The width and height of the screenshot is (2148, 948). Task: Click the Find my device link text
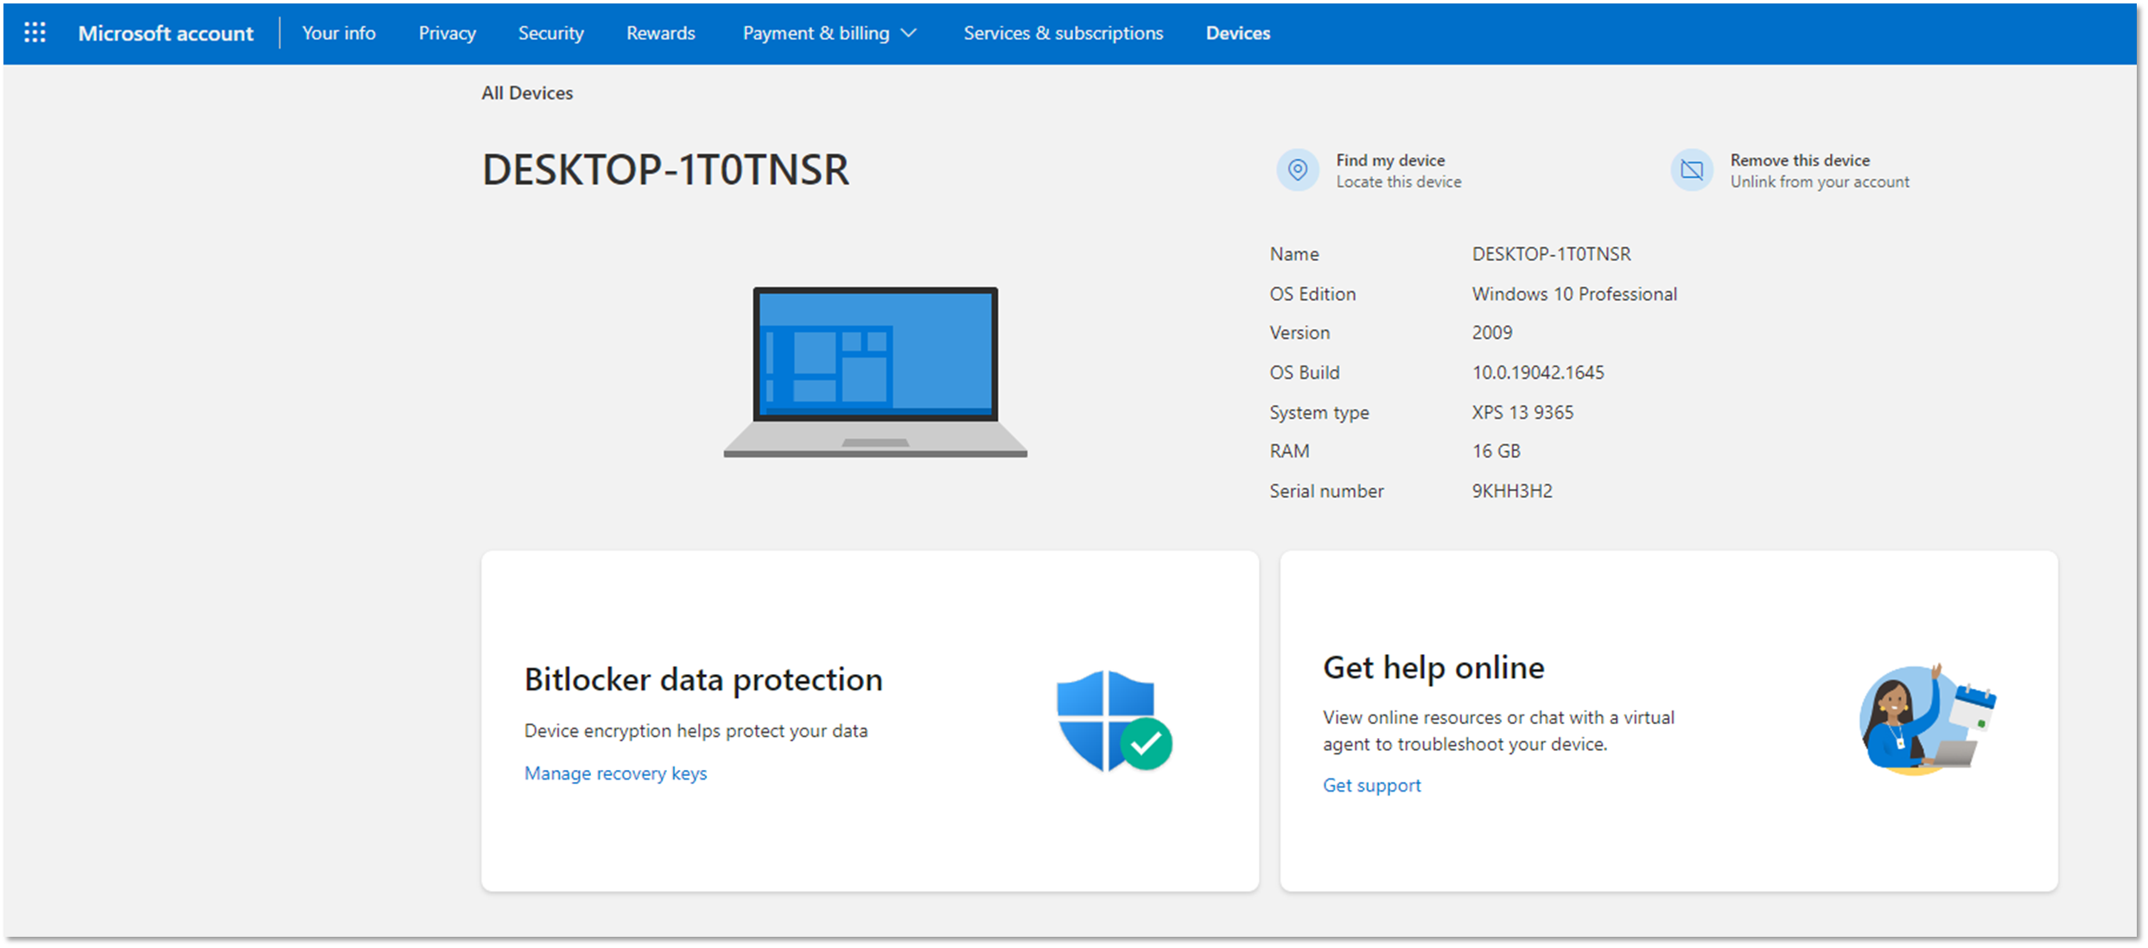(x=1390, y=160)
